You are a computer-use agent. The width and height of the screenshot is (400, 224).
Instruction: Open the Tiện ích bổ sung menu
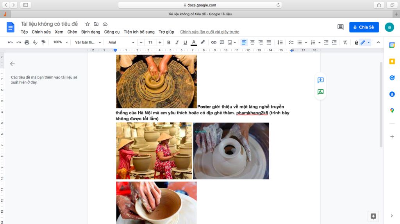(x=139, y=32)
